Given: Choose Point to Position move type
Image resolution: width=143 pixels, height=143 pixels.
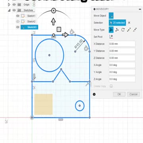Looking at the screenshot, I should (135, 30).
